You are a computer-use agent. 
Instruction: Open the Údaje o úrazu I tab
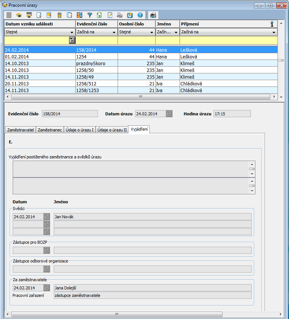pos(79,130)
